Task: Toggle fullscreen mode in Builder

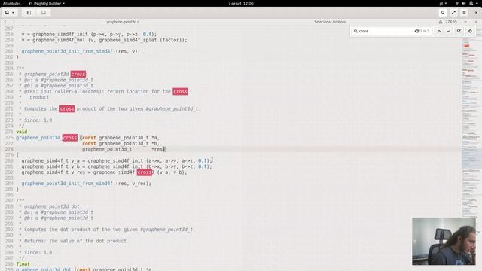Action: pos(453,13)
